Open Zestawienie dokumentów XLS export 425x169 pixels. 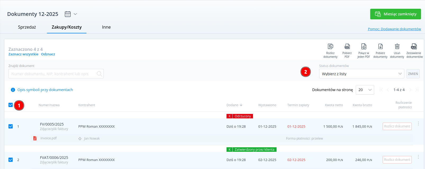click(414, 47)
